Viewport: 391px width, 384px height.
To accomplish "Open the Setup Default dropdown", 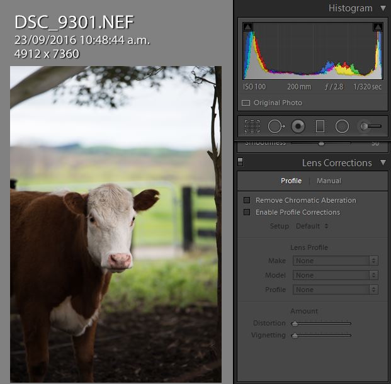I will pos(312,226).
